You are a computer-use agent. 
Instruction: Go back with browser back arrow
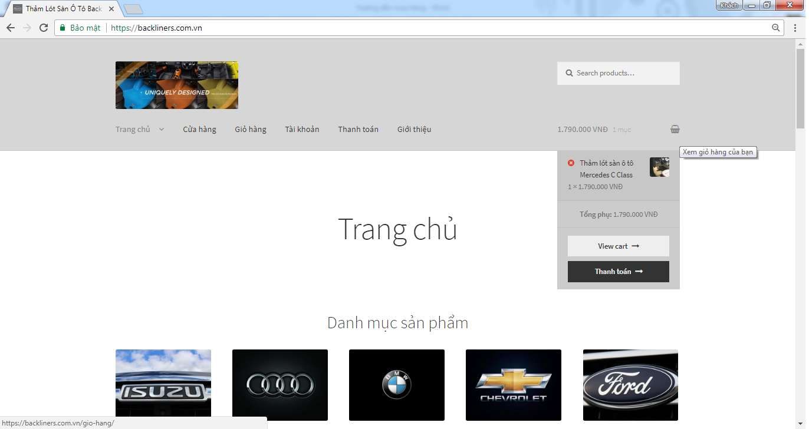pos(11,28)
